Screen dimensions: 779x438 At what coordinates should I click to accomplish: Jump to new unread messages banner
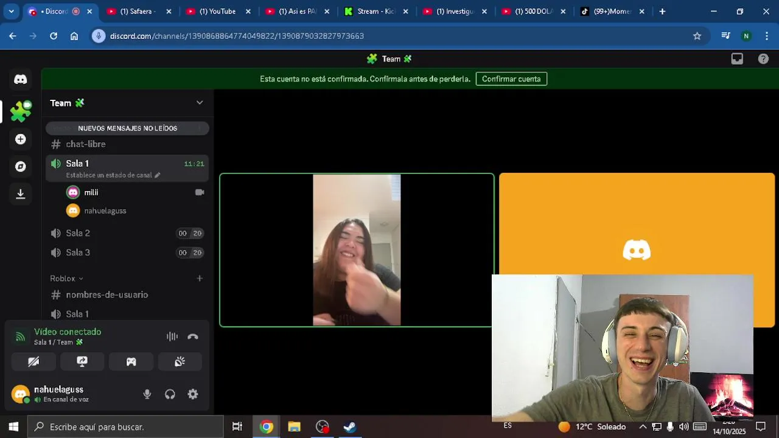(128, 128)
